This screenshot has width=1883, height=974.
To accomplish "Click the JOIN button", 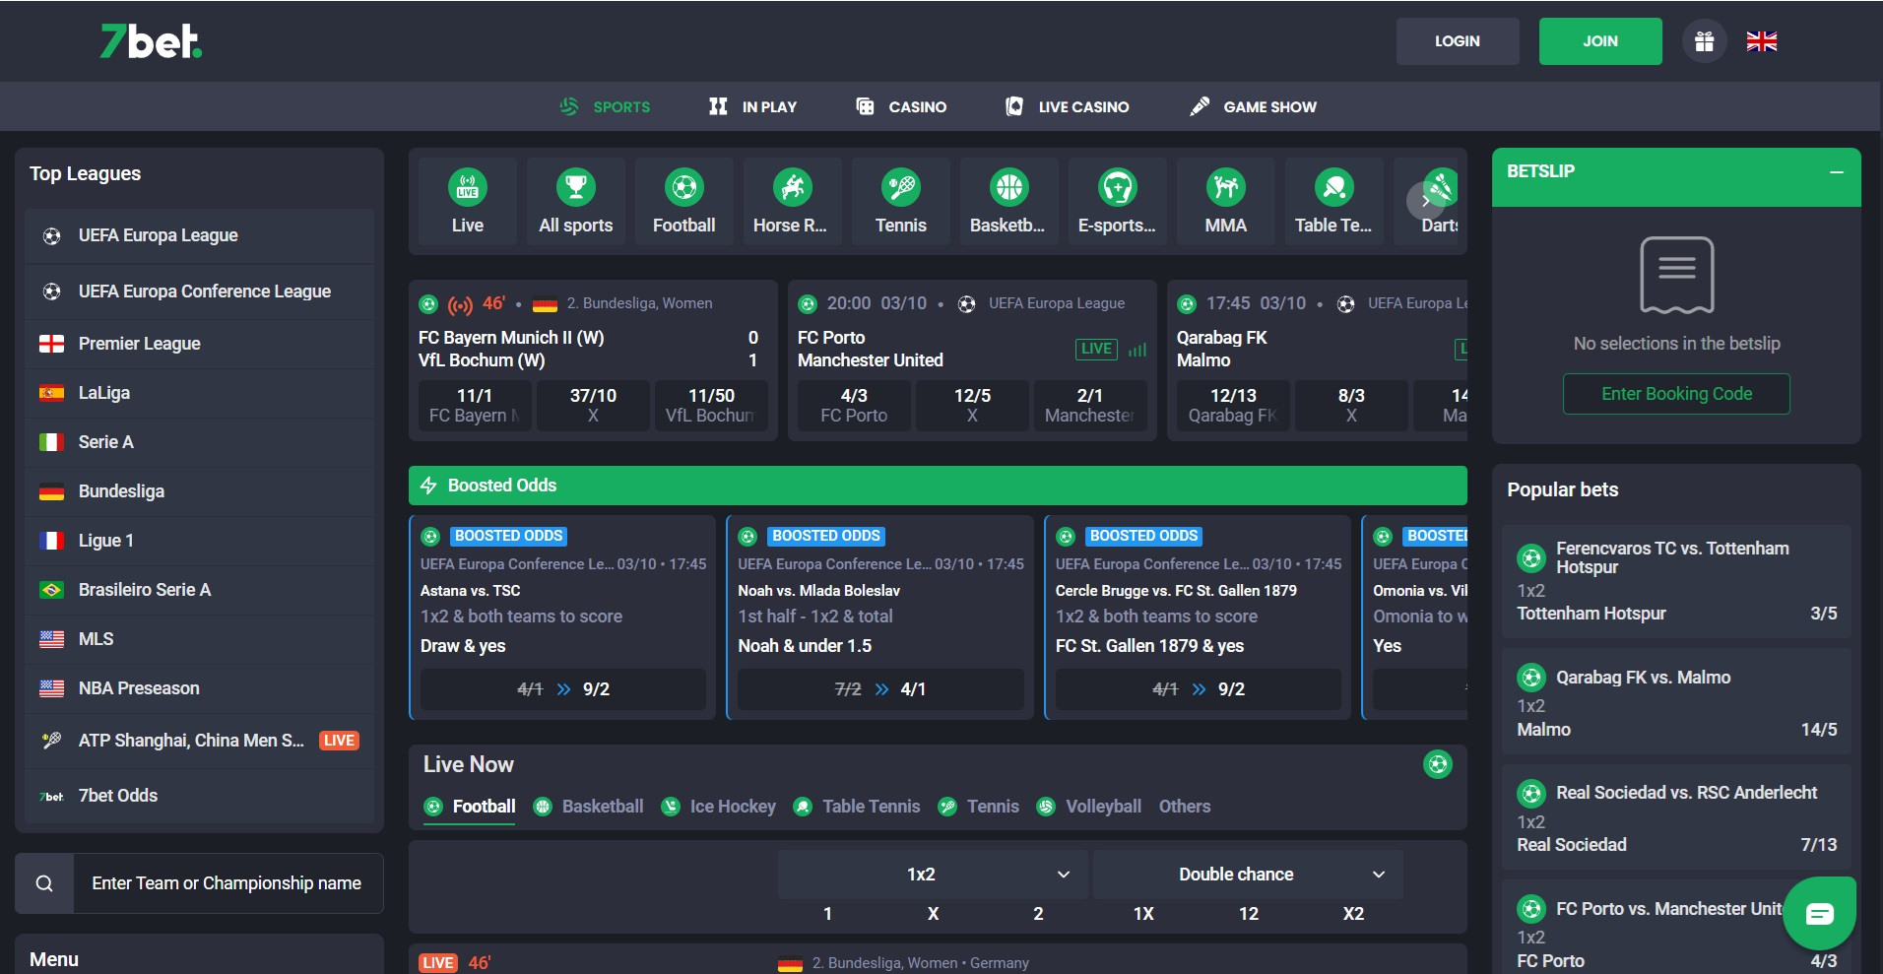I will click(x=1599, y=40).
